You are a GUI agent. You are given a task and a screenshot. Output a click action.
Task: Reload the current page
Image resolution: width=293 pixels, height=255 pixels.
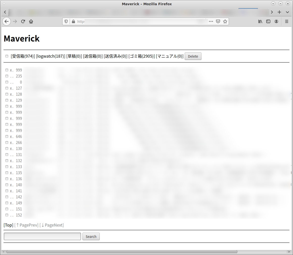pos(23,21)
